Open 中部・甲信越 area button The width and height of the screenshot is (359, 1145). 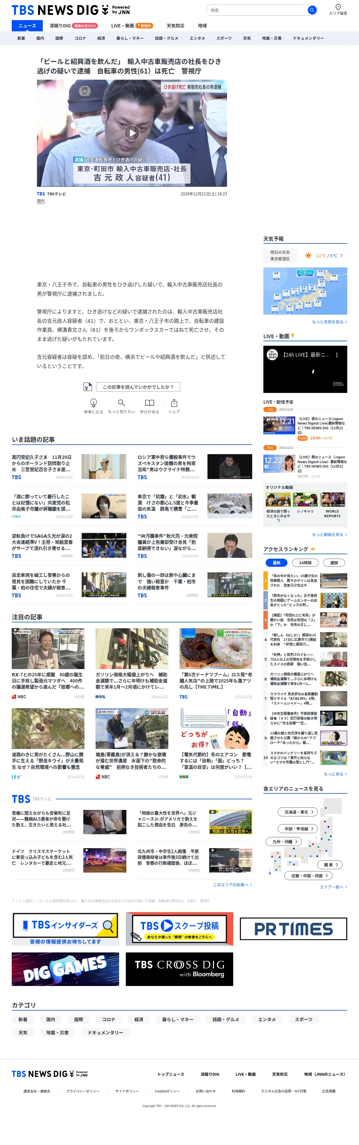pos(299,829)
